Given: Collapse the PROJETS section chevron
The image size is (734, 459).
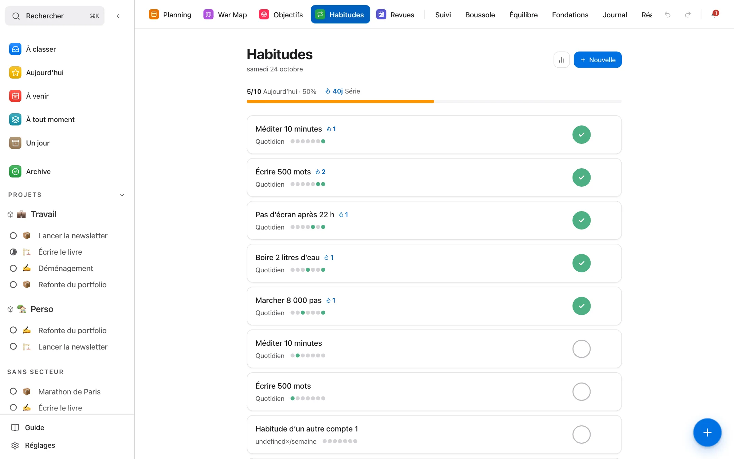Looking at the screenshot, I should click(122, 195).
